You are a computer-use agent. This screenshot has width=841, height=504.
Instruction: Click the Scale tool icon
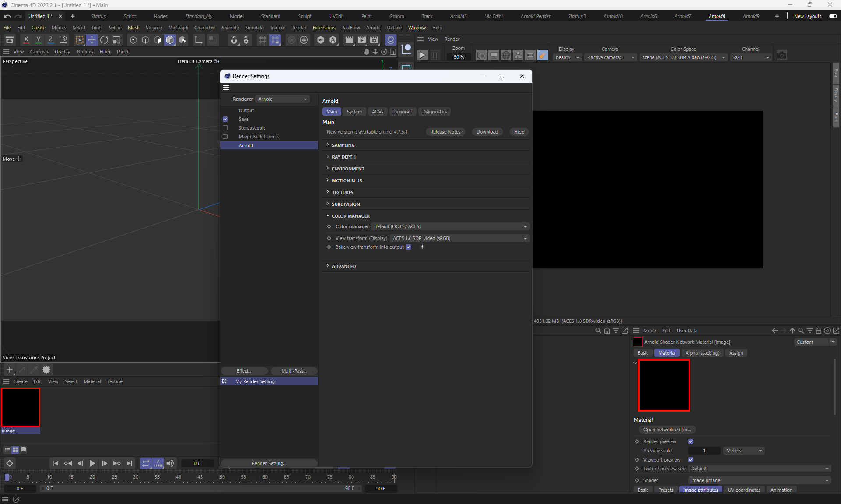117,40
